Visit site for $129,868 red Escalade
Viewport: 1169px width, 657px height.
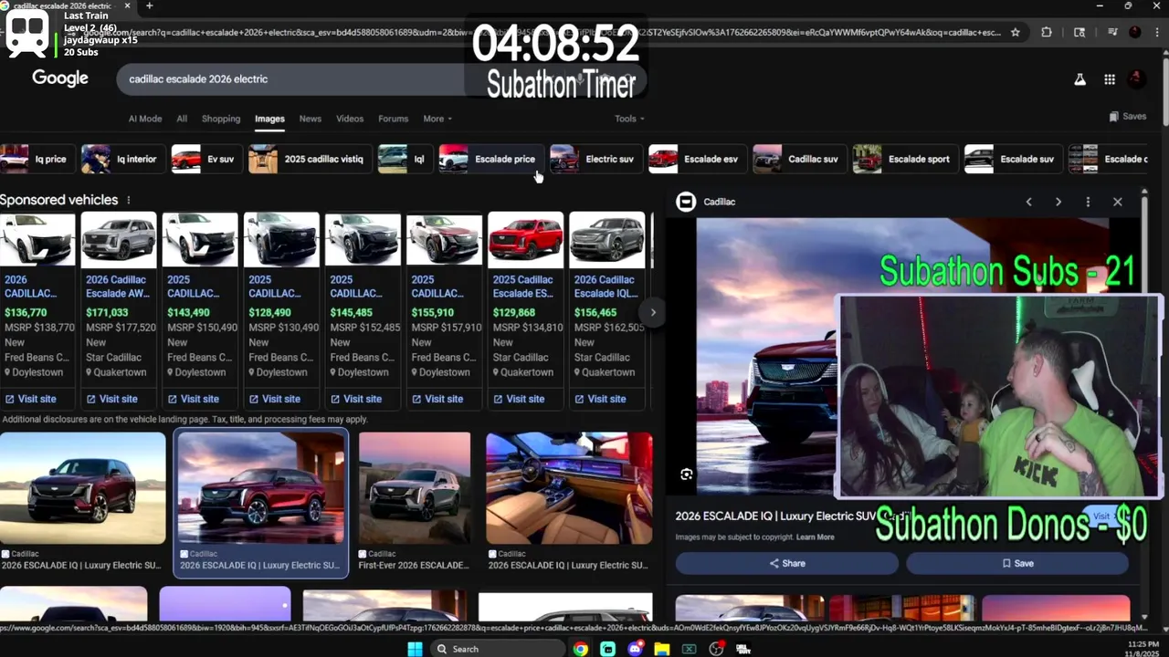tap(519, 399)
